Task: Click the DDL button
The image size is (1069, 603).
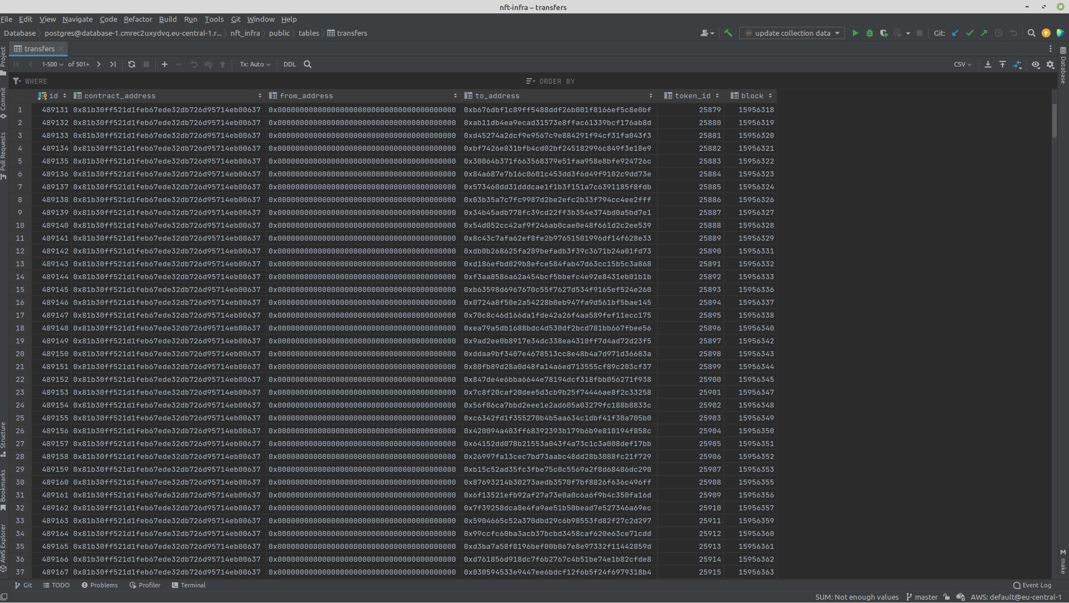Action: pyautogui.click(x=289, y=65)
